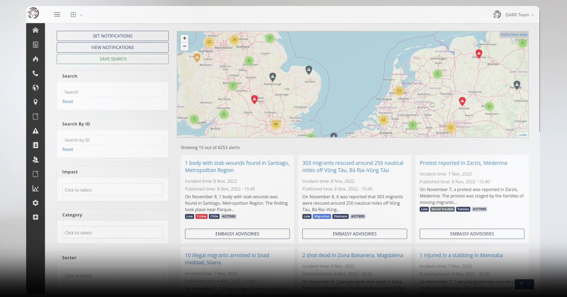Open the warning triangle alerts icon
567x297 pixels.
[35, 131]
